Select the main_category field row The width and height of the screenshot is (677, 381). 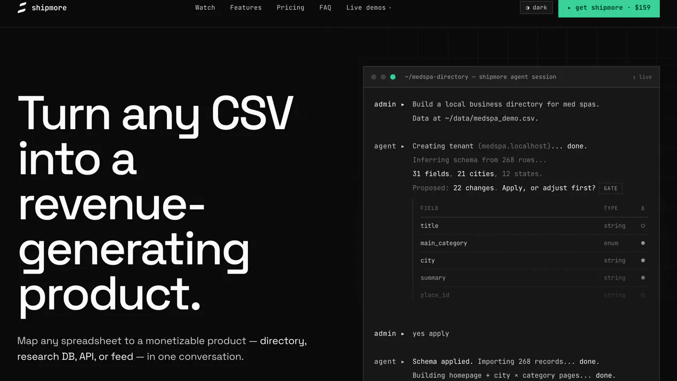[534, 243]
